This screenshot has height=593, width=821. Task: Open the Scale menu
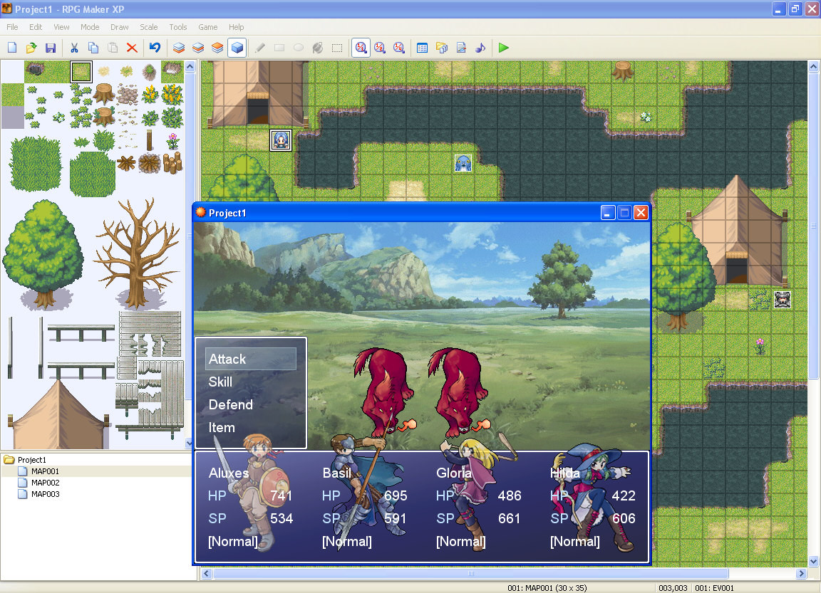point(149,27)
